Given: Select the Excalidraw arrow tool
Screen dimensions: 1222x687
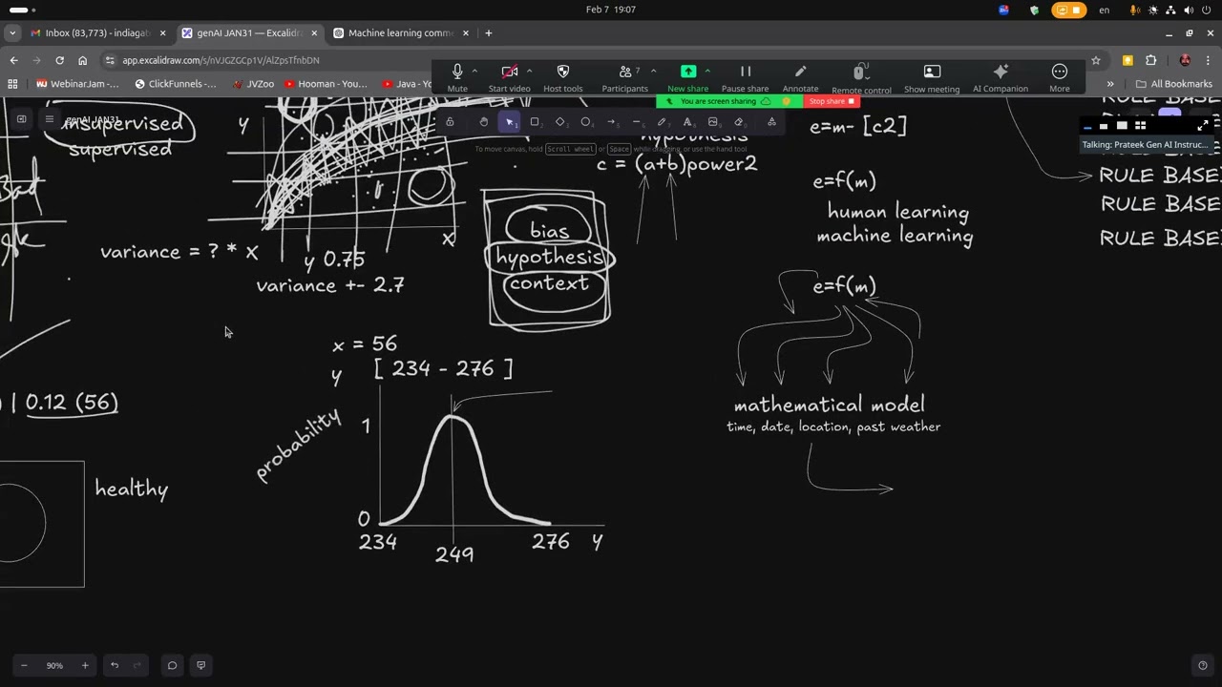Looking at the screenshot, I should click(611, 122).
